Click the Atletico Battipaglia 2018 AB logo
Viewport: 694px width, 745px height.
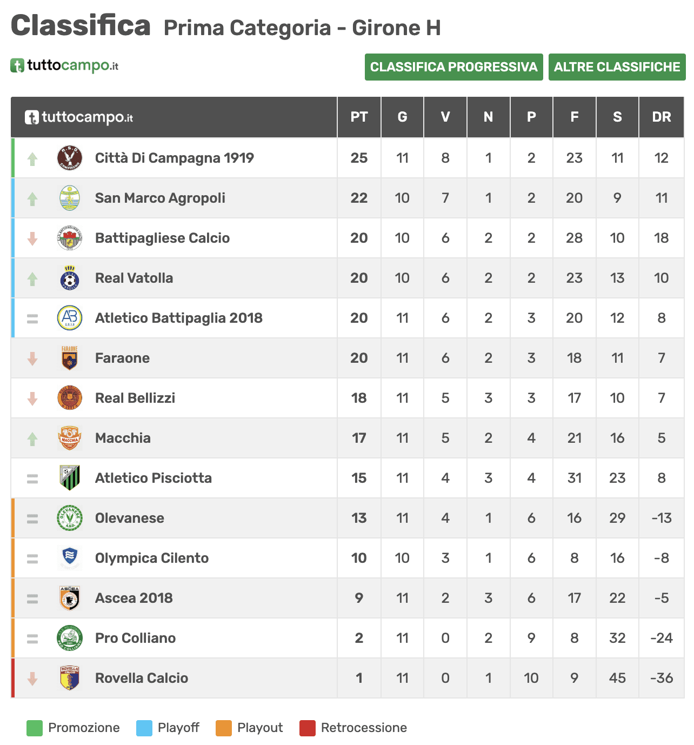click(x=70, y=318)
